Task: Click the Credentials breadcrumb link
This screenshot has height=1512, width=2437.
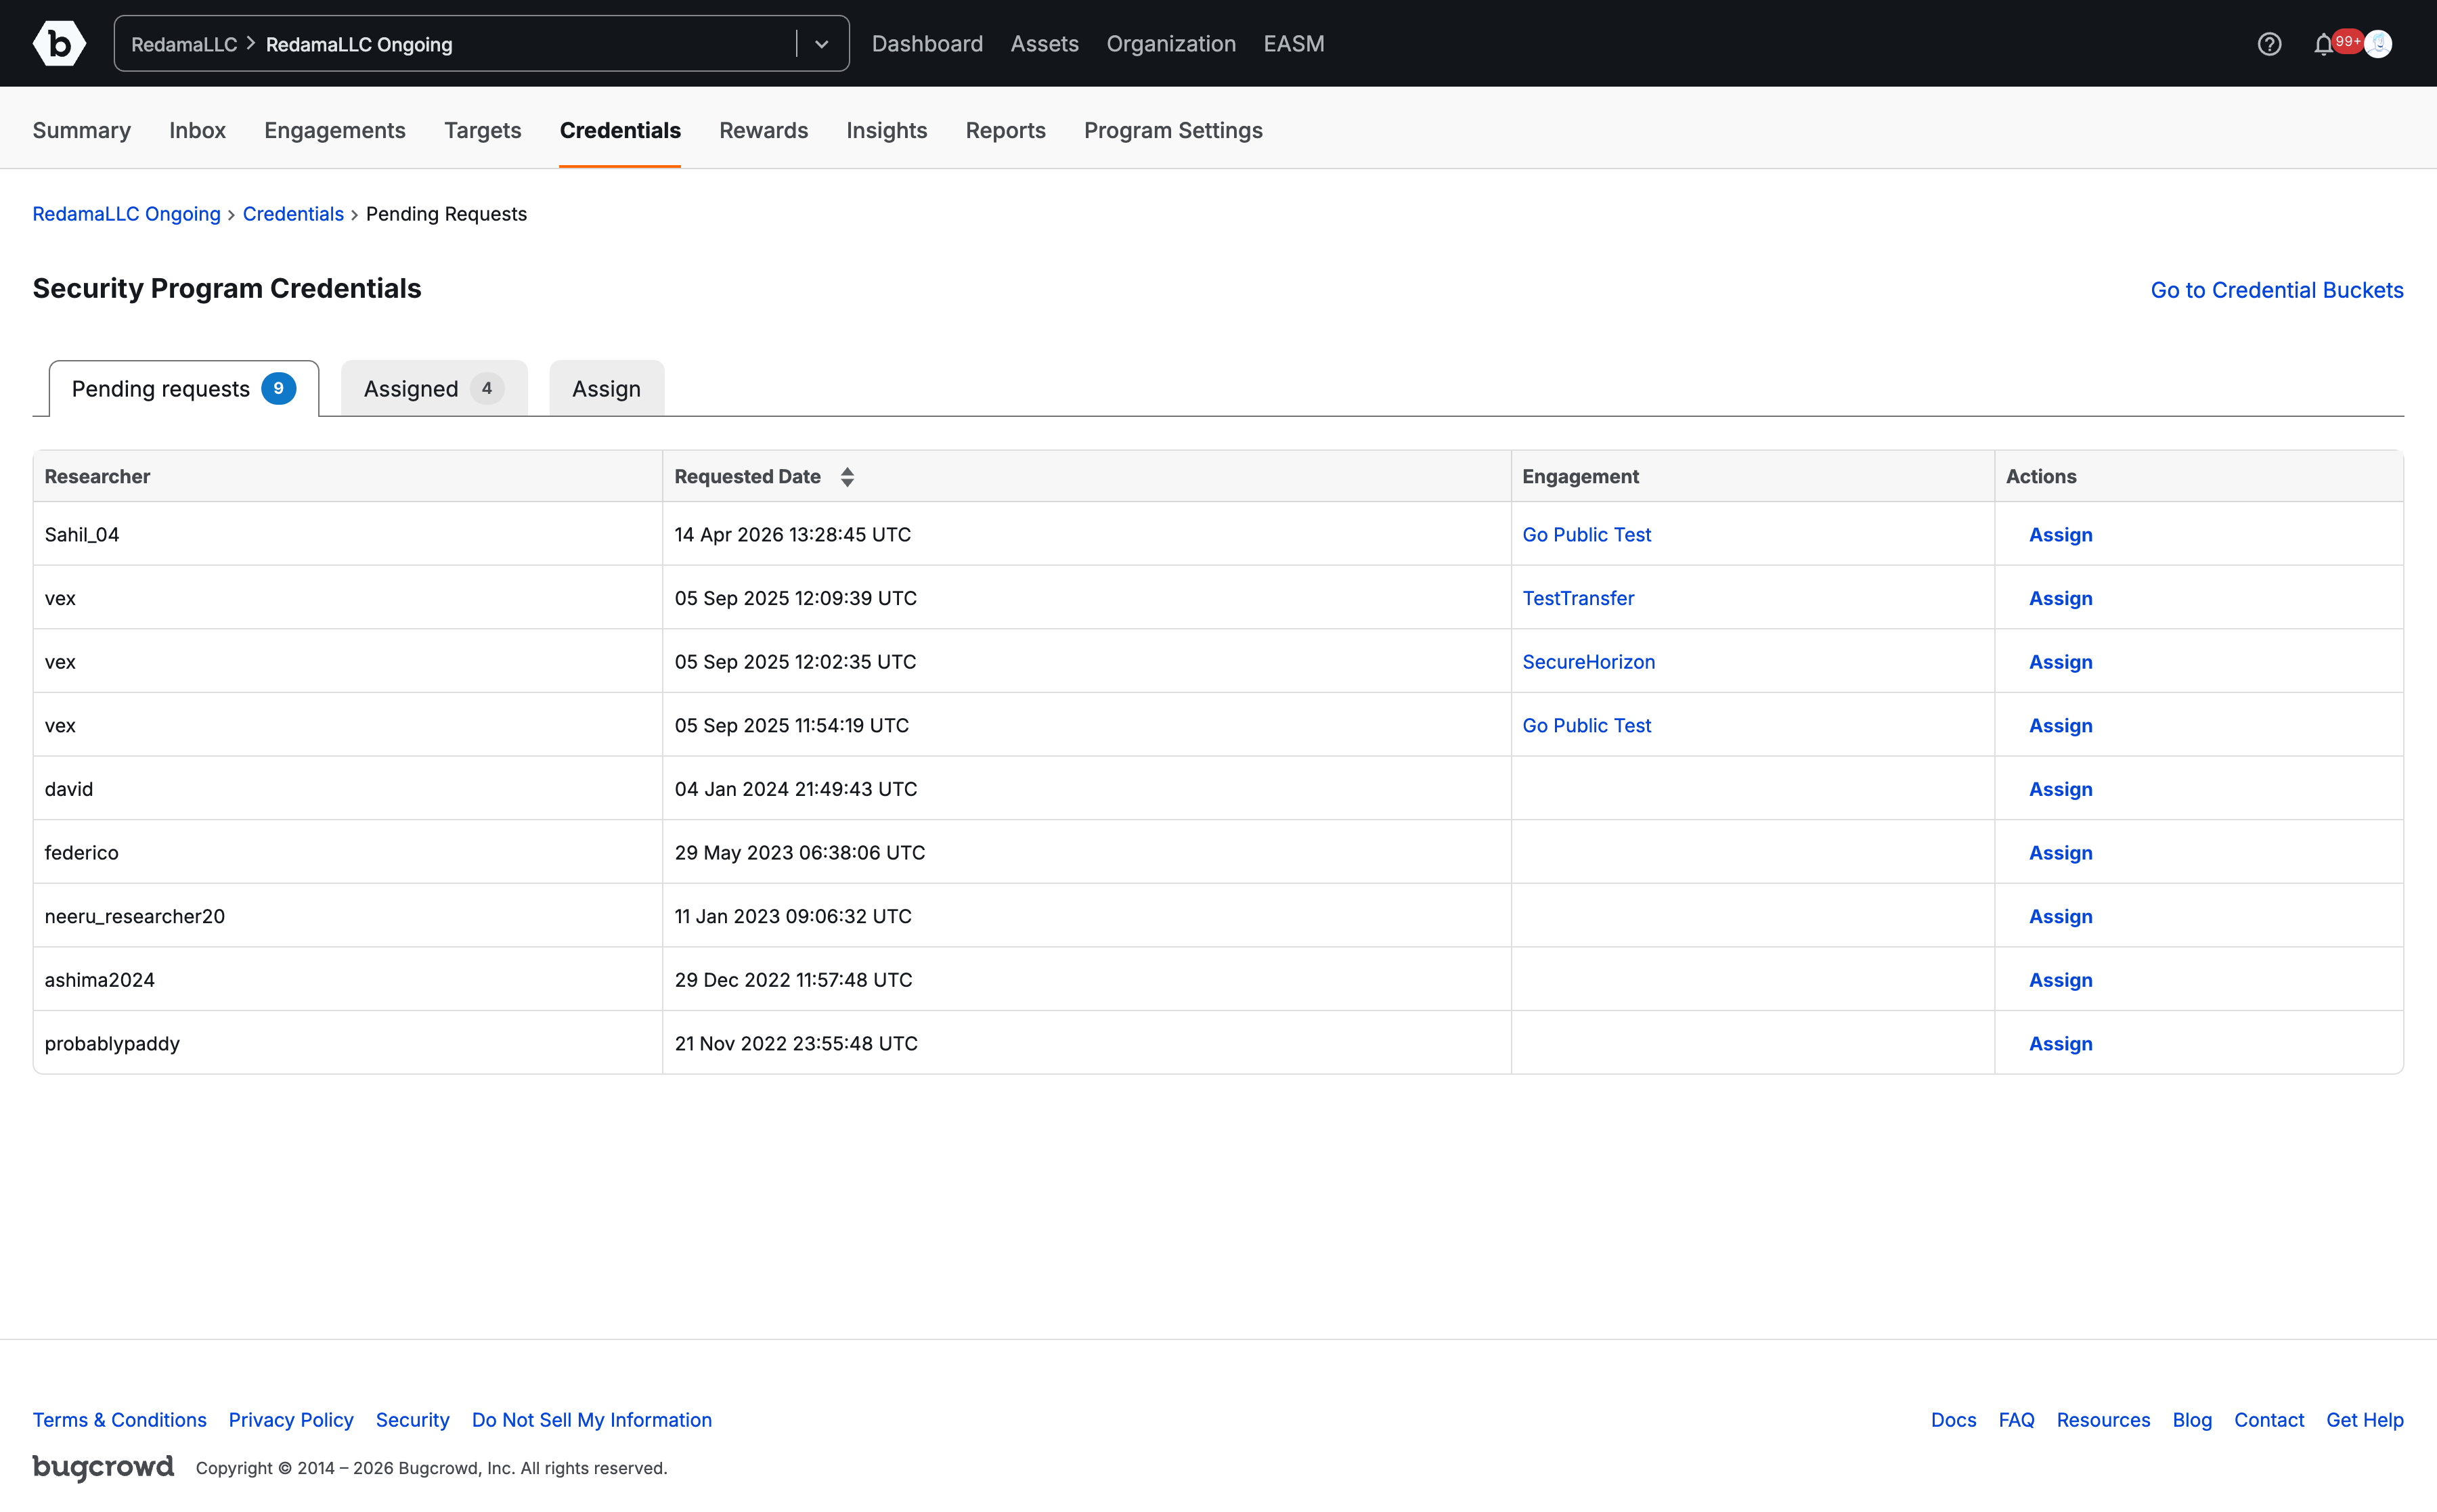Action: (x=293, y=214)
